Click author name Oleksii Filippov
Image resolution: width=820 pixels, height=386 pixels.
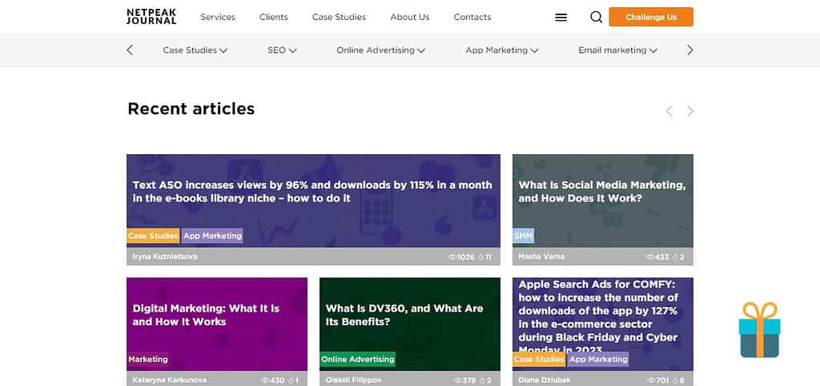(x=354, y=380)
